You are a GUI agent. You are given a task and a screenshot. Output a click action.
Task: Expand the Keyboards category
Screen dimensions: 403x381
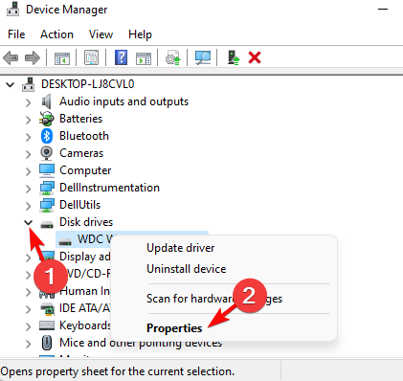[x=29, y=326]
